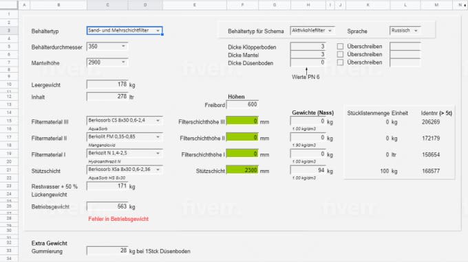Viewport: 468px width, 262px height.
Task: Open the Sprache Russisch dropdown
Action: 405,31
